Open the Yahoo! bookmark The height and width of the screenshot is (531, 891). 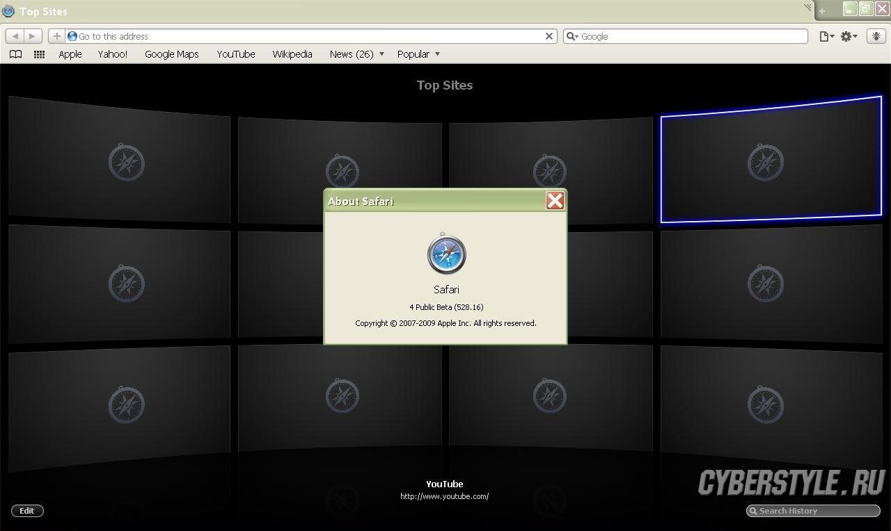click(x=112, y=54)
